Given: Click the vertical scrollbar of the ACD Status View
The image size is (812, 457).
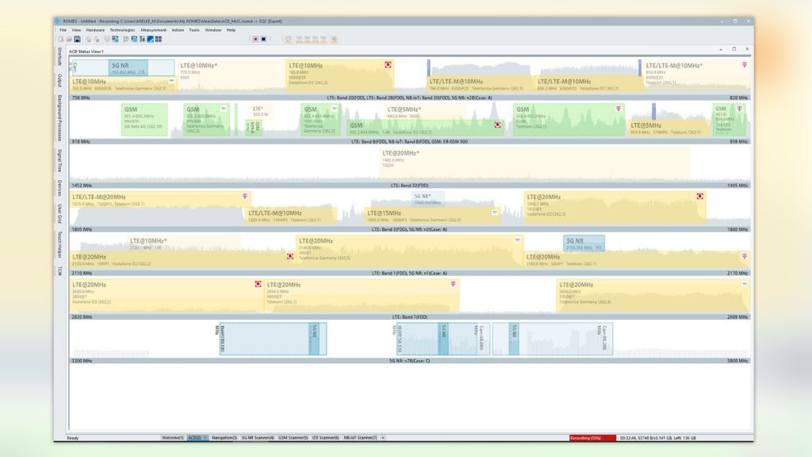Looking at the screenshot, I should [x=754, y=238].
